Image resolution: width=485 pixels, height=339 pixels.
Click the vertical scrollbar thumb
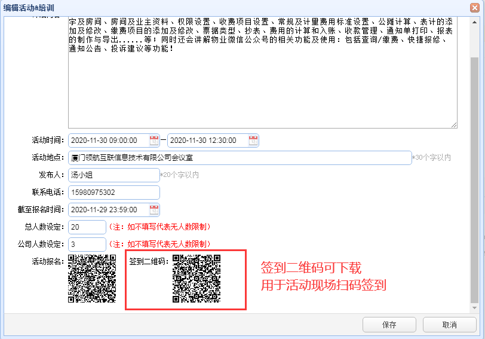click(x=474, y=179)
